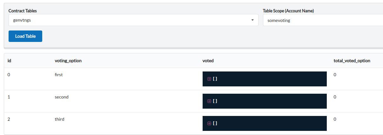Select the cell reading third

(x=59, y=119)
